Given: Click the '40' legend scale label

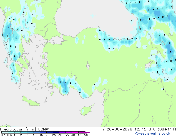Looking at the screenshot, I should (73, 135).
